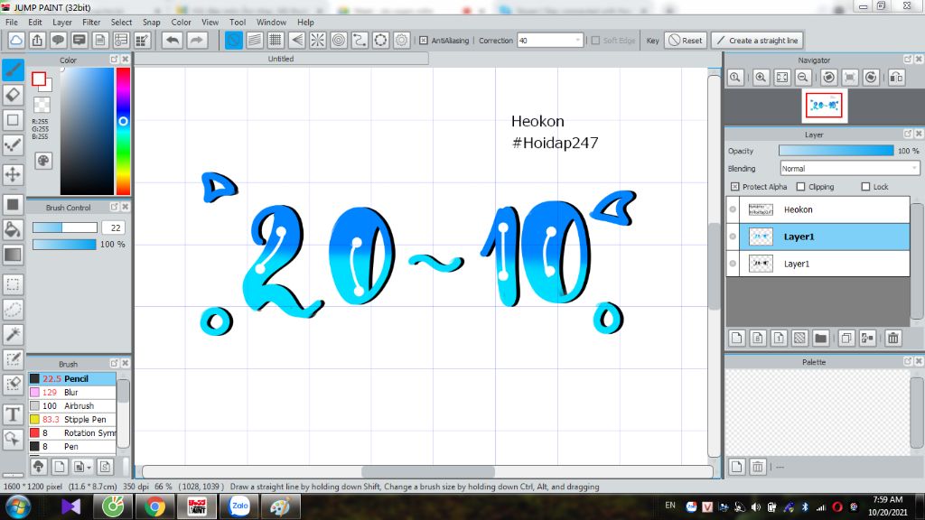
Task: Open the brush add dropdown arrow
Action: click(x=89, y=467)
